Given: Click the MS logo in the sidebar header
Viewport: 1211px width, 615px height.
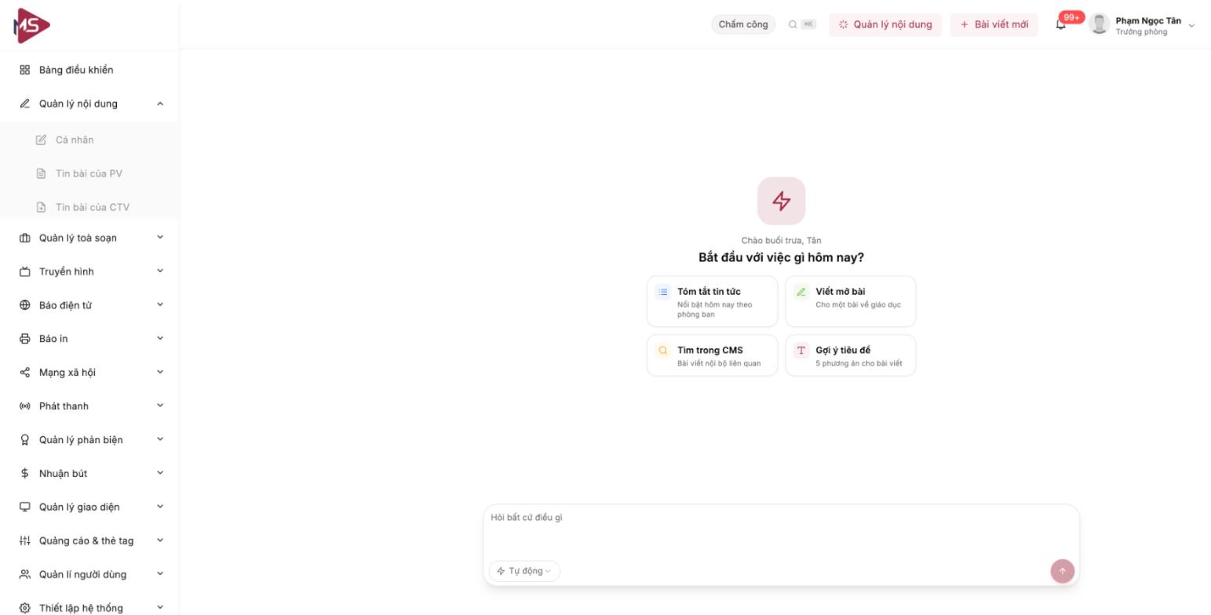Looking at the screenshot, I should tap(32, 25).
